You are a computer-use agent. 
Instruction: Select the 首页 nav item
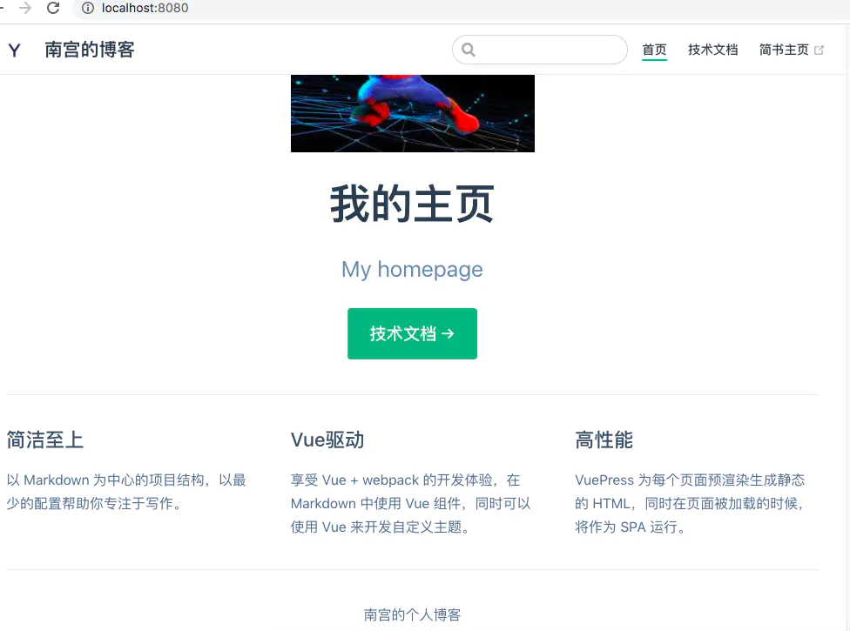tap(654, 50)
